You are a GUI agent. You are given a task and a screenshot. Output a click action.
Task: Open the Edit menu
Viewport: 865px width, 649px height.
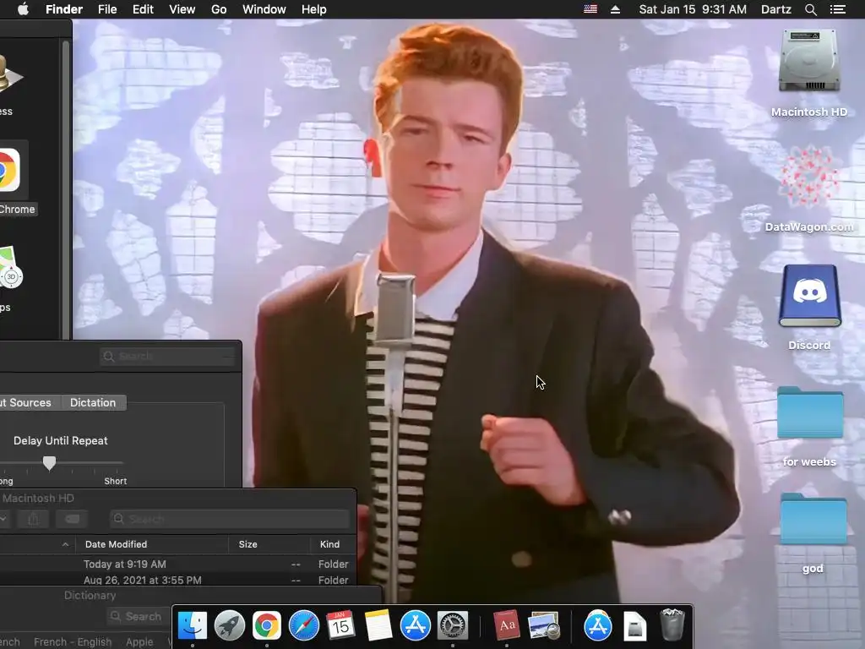click(x=143, y=9)
